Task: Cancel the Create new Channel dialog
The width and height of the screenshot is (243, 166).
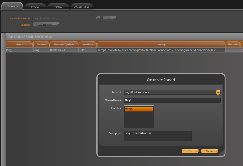Action: coord(209,151)
